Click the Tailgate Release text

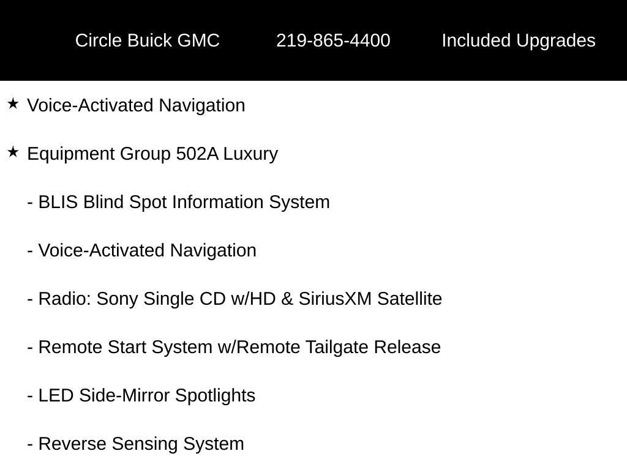click(373, 348)
